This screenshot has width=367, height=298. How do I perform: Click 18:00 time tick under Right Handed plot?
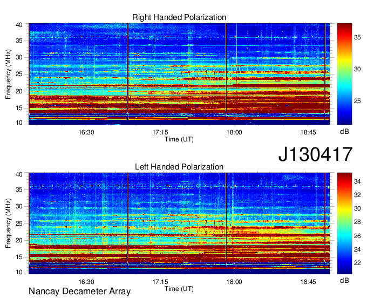(x=234, y=132)
